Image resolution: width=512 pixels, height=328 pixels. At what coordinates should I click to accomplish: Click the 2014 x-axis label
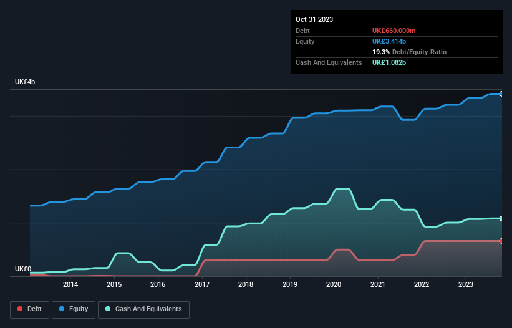(70, 284)
